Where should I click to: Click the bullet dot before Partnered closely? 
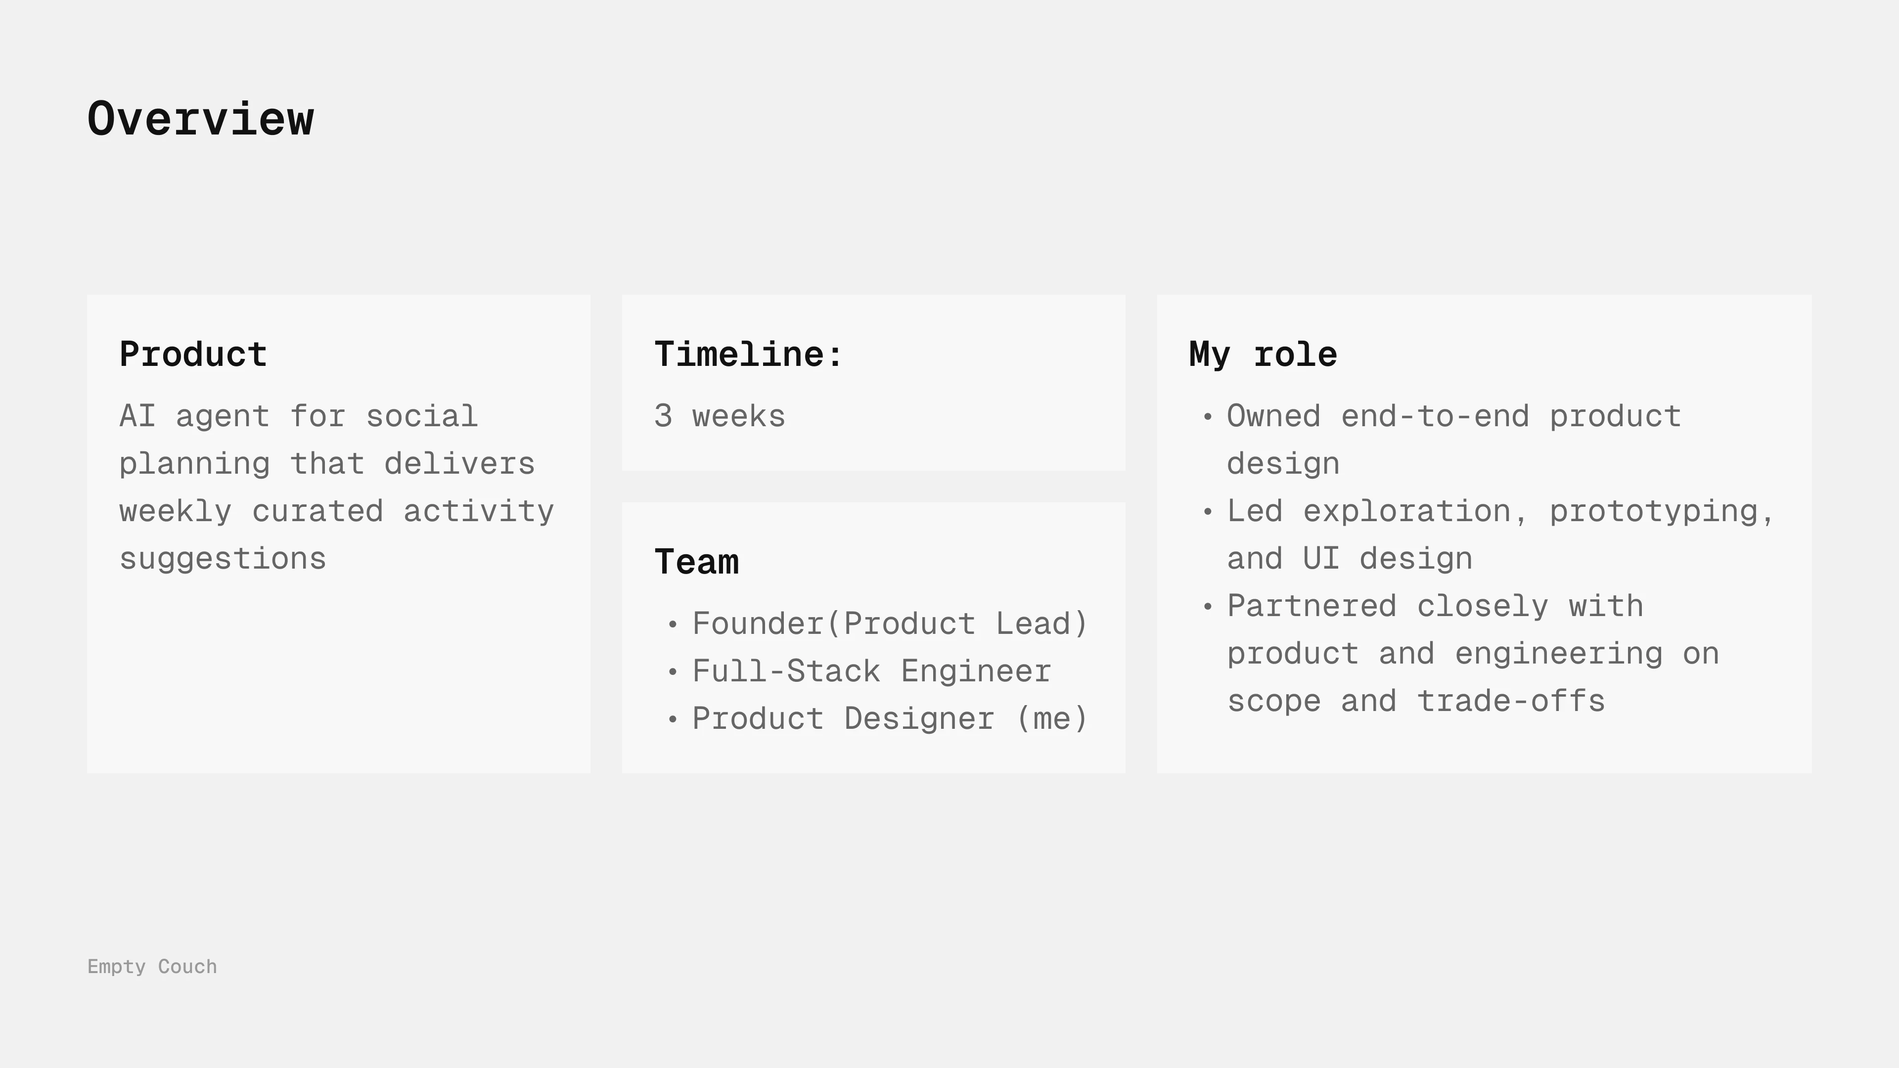tap(1208, 607)
